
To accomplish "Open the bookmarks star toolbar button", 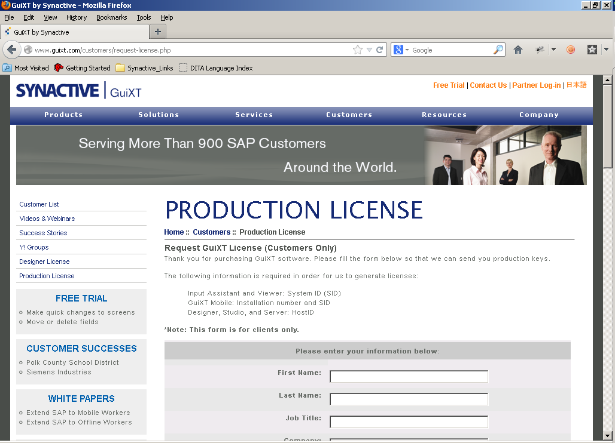I will [x=592, y=50].
